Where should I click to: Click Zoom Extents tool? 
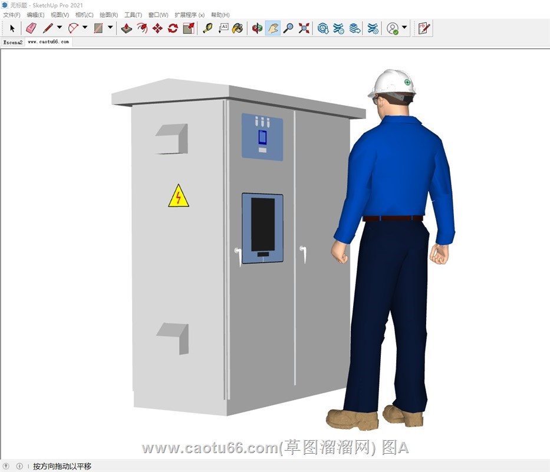[304, 28]
